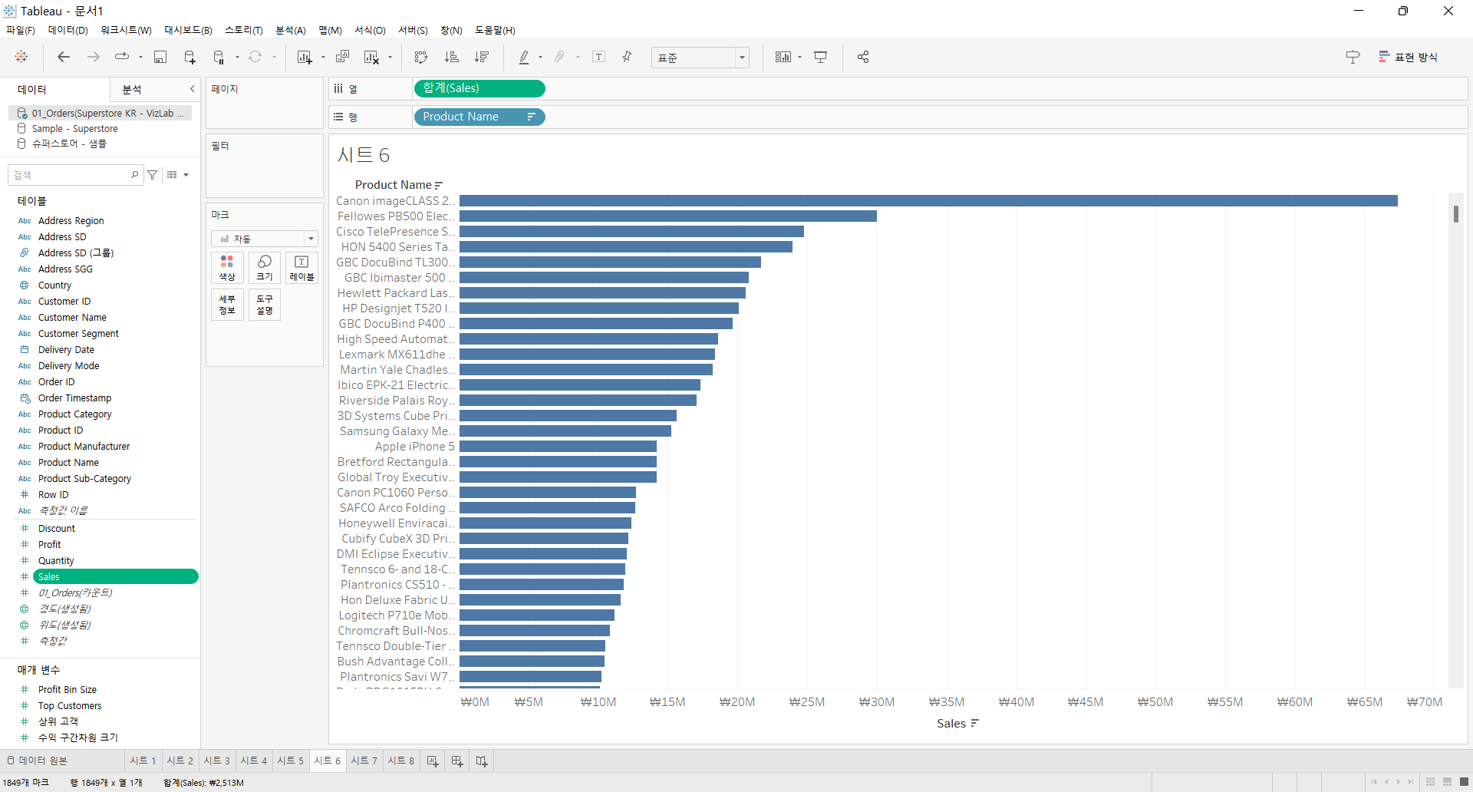Switch to the 시트 8 tab
Image resolution: width=1473 pixels, height=792 pixels.
coord(400,761)
